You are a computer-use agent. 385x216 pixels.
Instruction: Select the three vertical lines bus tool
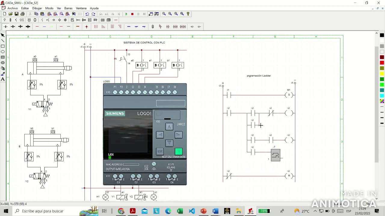[96, 27]
